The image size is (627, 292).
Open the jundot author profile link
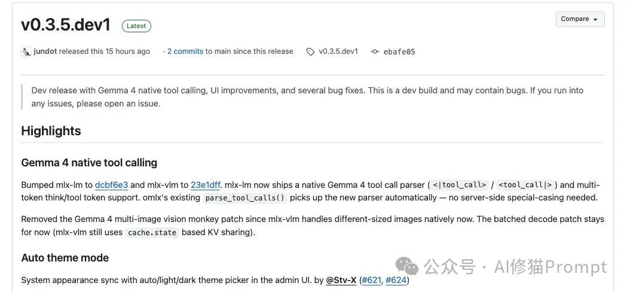point(45,51)
